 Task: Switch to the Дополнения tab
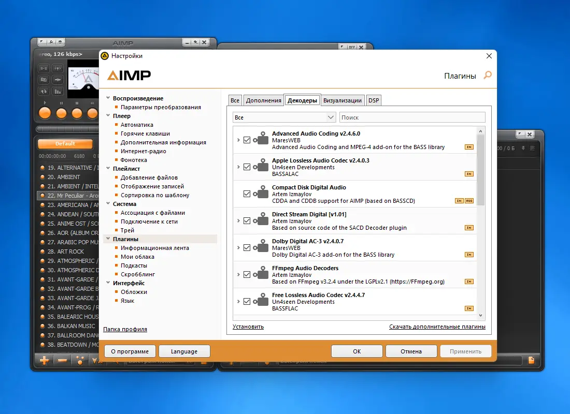pos(264,100)
